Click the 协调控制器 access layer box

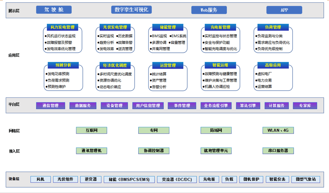154,151
